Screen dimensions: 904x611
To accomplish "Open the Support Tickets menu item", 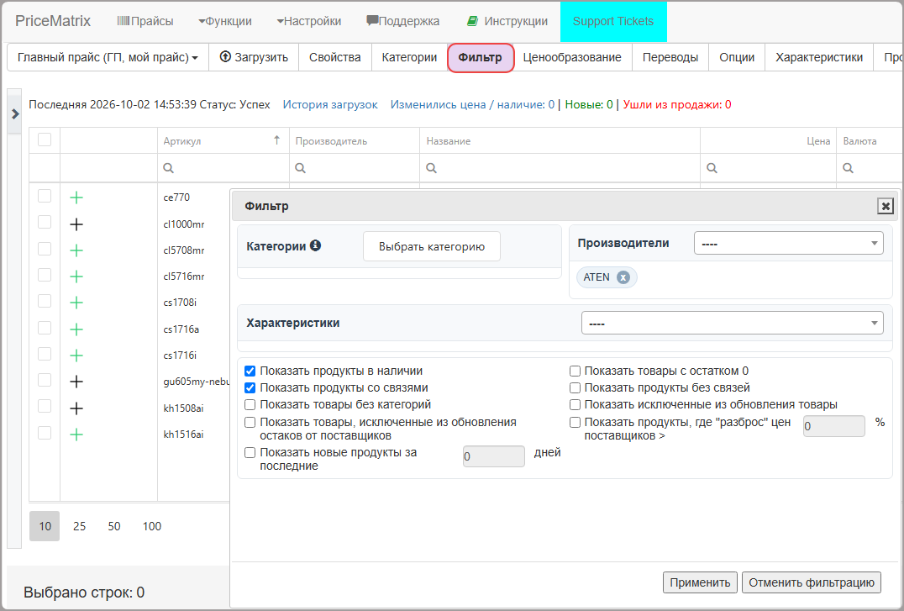I will point(613,21).
